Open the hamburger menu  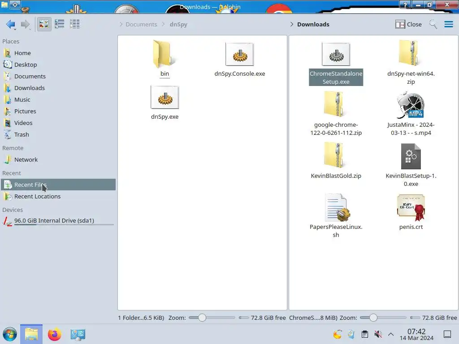tap(448, 24)
